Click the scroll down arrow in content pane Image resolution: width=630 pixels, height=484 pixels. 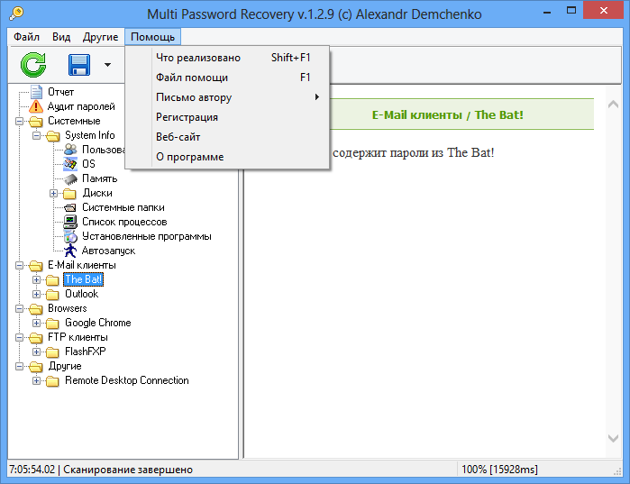(613, 438)
